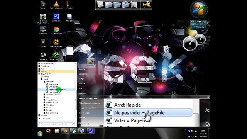The width and height of the screenshot is (247, 139).
Task: Click the Start menu search programs field
Action: point(57,124)
